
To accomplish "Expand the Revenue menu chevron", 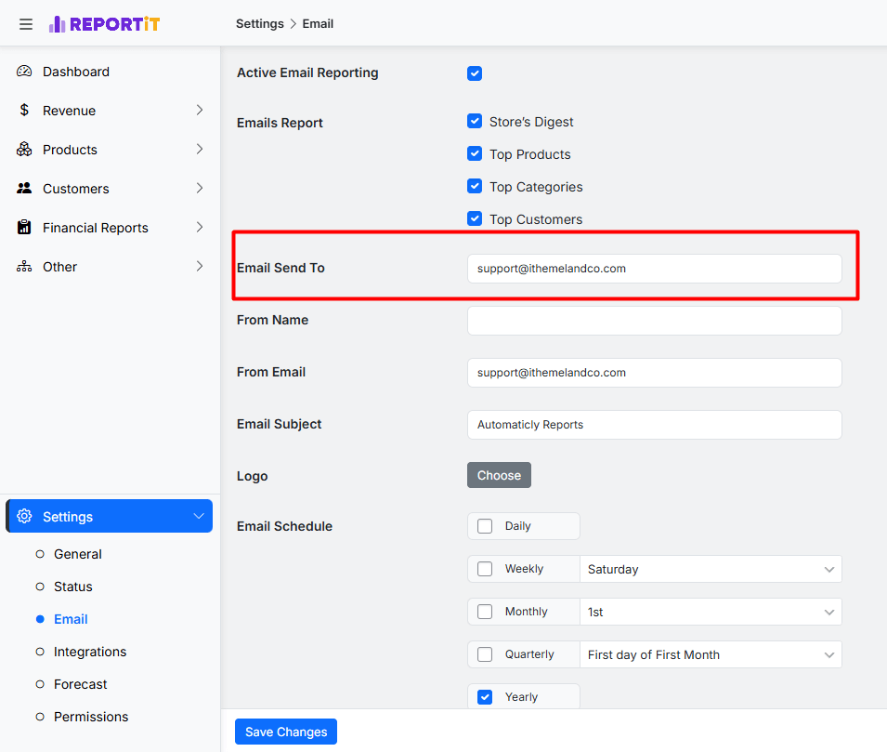I will [x=199, y=111].
